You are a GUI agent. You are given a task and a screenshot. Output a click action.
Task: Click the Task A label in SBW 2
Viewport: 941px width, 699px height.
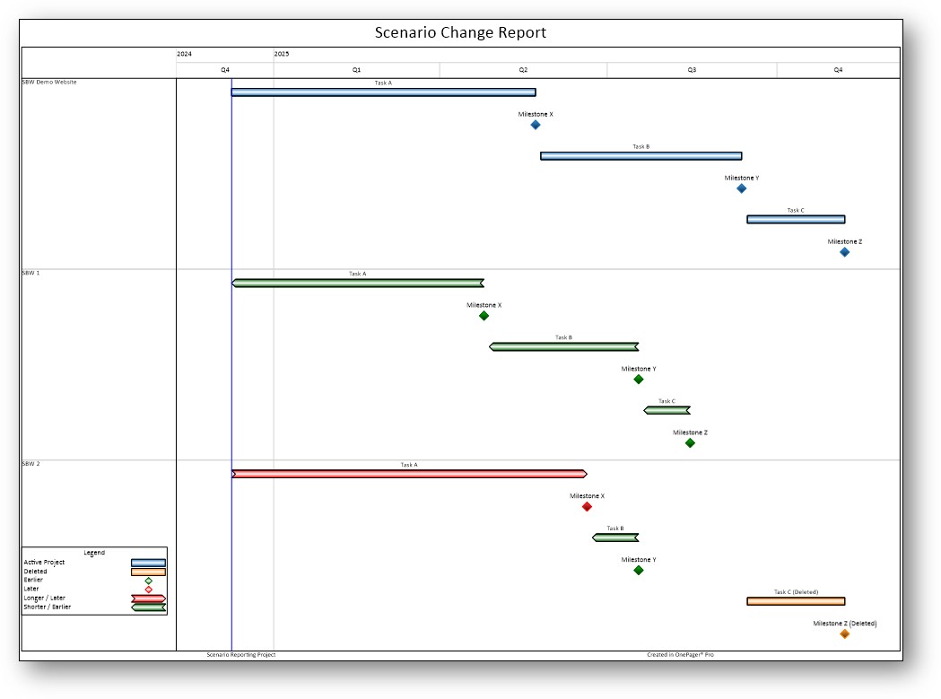(x=409, y=465)
